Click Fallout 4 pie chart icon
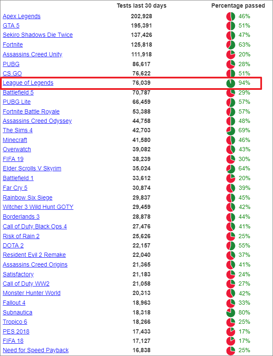The image size is (273, 356). pyautogui.click(x=231, y=303)
